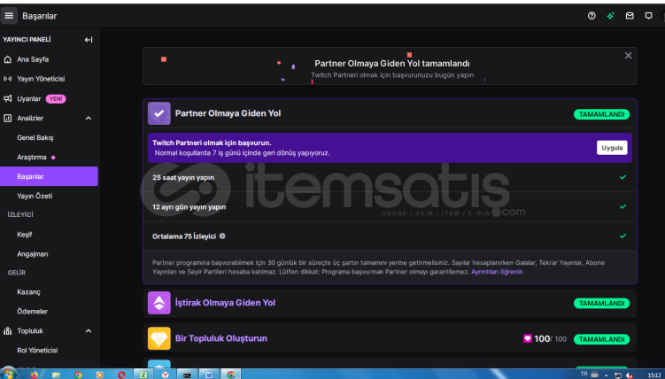Expand the Bir Topluluk Oluşturun achievement

390,338
